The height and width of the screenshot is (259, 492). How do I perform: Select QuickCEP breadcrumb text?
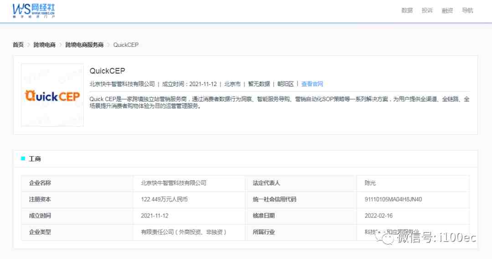click(x=126, y=45)
